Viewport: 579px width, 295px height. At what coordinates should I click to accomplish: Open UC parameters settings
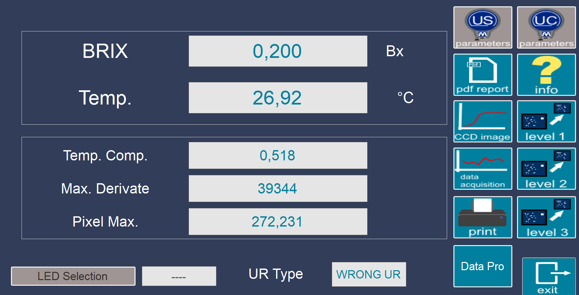(546, 27)
